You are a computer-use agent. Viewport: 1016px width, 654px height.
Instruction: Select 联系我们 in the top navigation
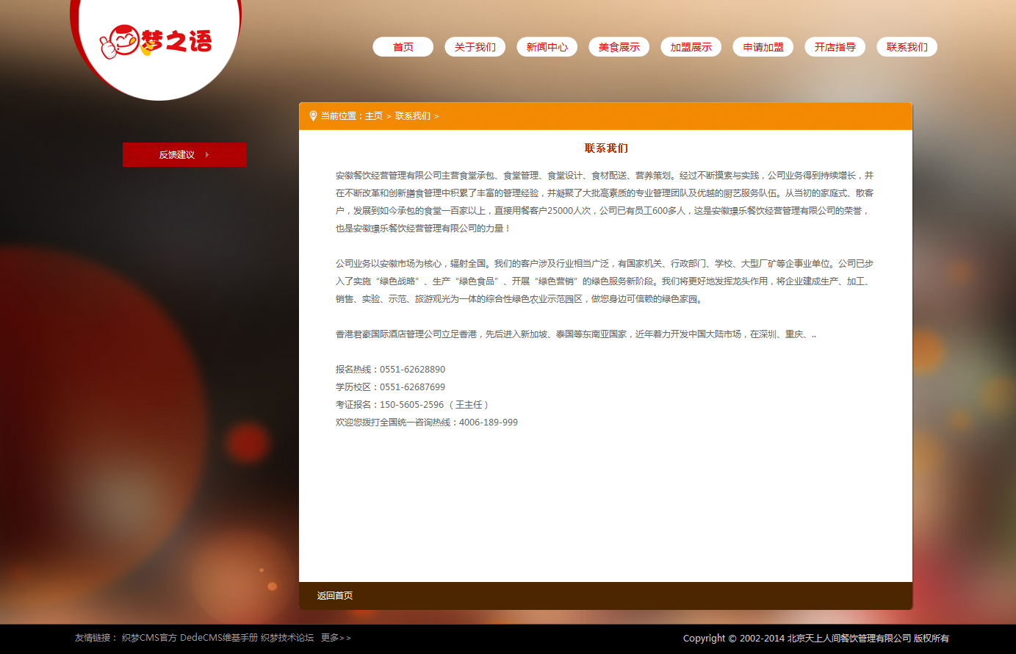point(907,47)
